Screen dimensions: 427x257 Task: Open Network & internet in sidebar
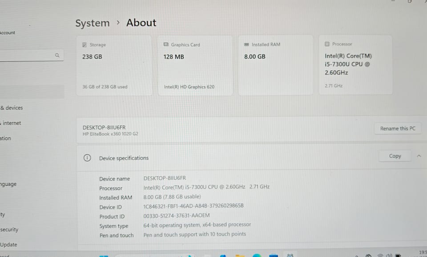(x=10, y=123)
